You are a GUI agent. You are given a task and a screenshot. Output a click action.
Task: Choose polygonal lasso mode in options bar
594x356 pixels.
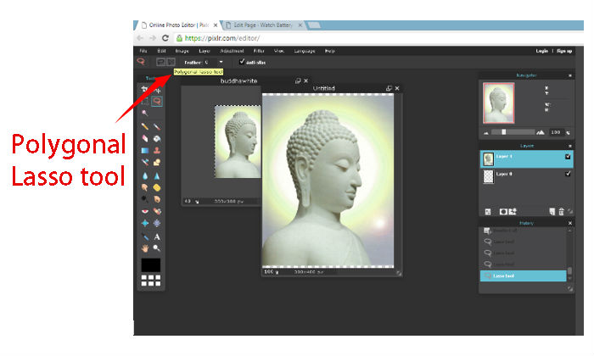click(171, 62)
